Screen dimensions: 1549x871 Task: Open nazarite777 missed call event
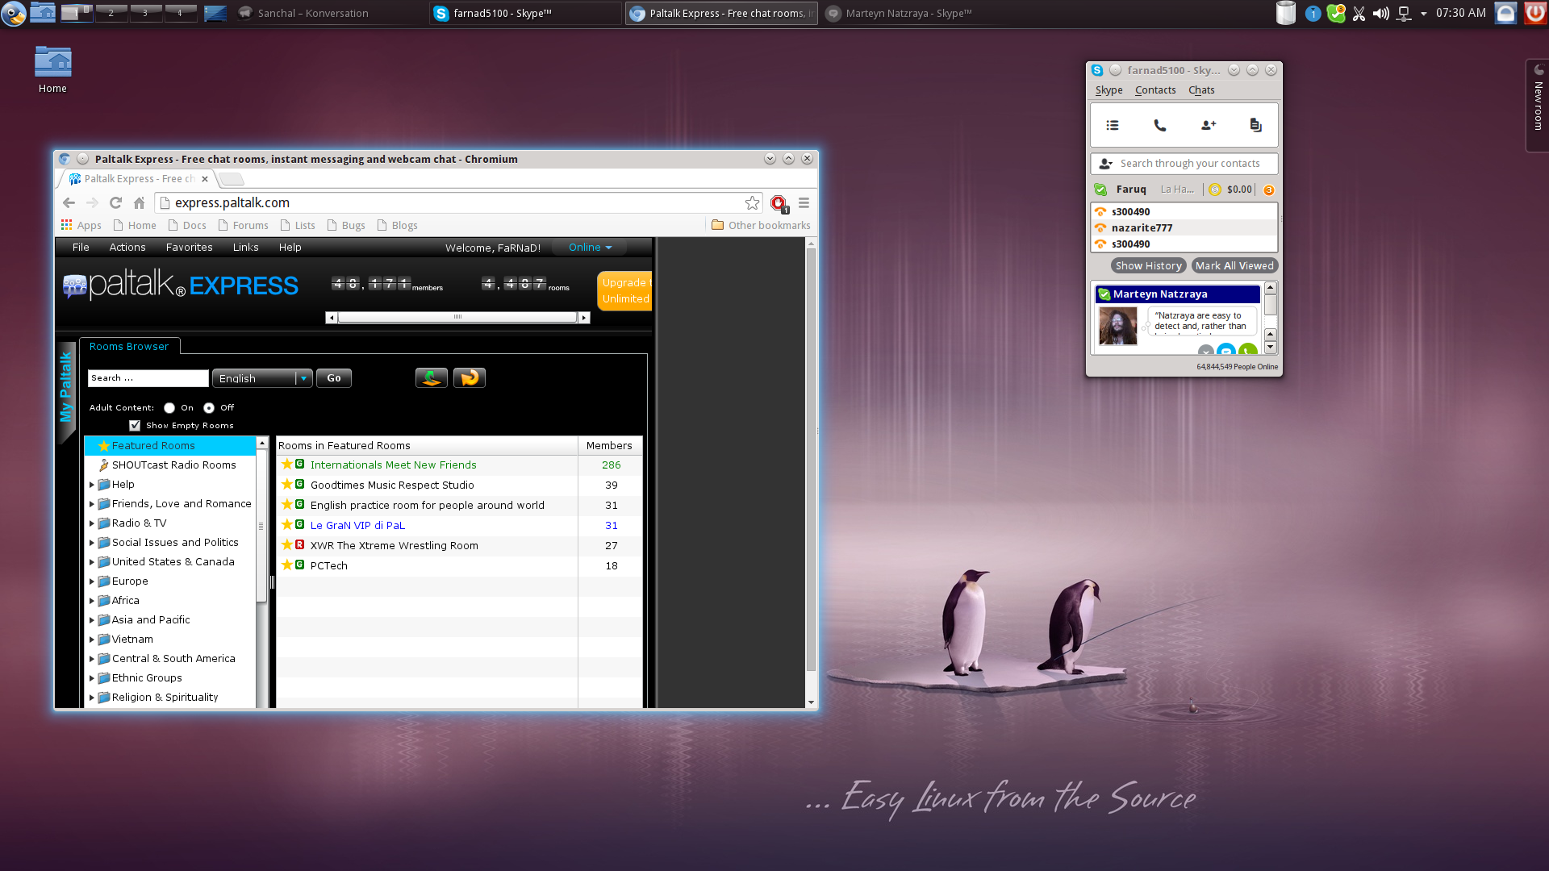click(1184, 228)
